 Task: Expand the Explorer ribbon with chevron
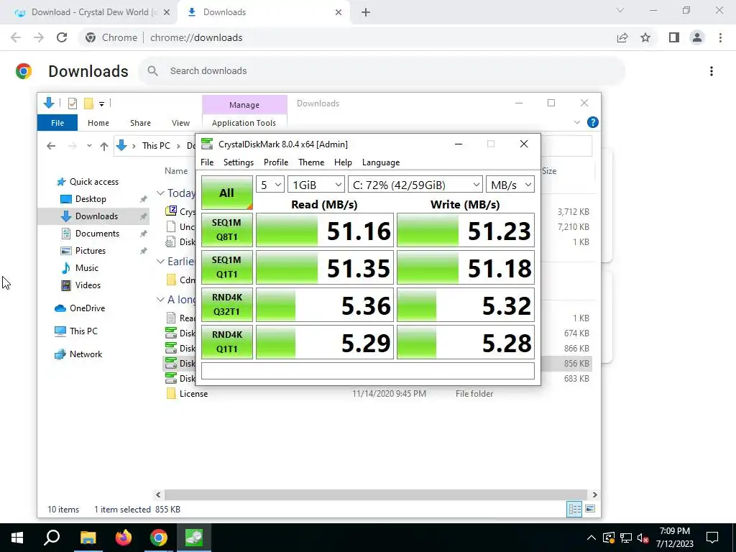coord(577,122)
